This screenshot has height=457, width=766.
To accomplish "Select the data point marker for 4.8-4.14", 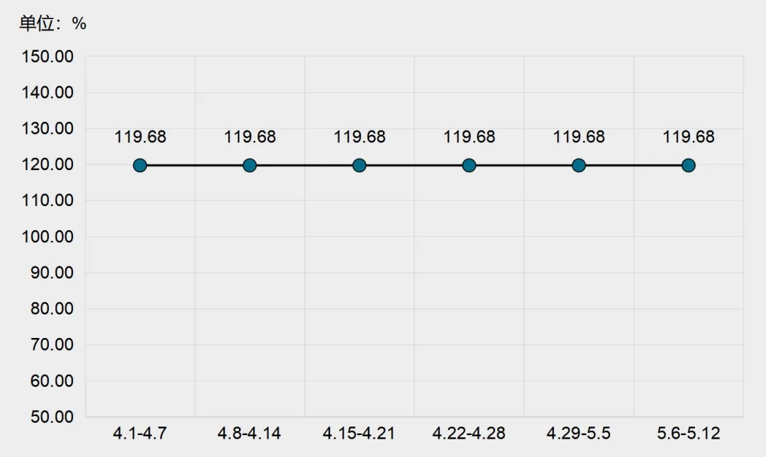I will pyautogui.click(x=250, y=165).
